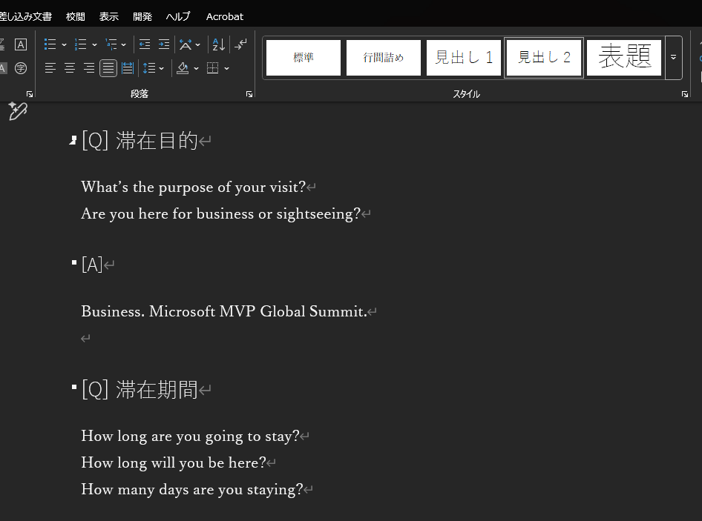Image resolution: width=702 pixels, height=521 pixels.
Task: Click the shading paint bucket color
Action: [x=183, y=68]
